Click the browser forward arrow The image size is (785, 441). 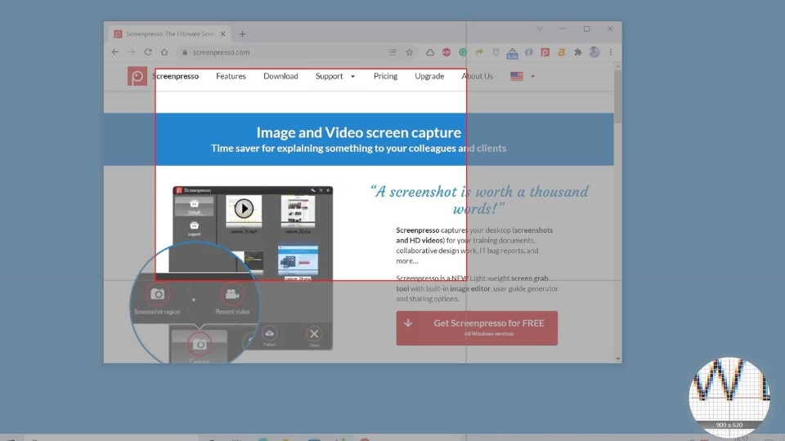pos(131,52)
